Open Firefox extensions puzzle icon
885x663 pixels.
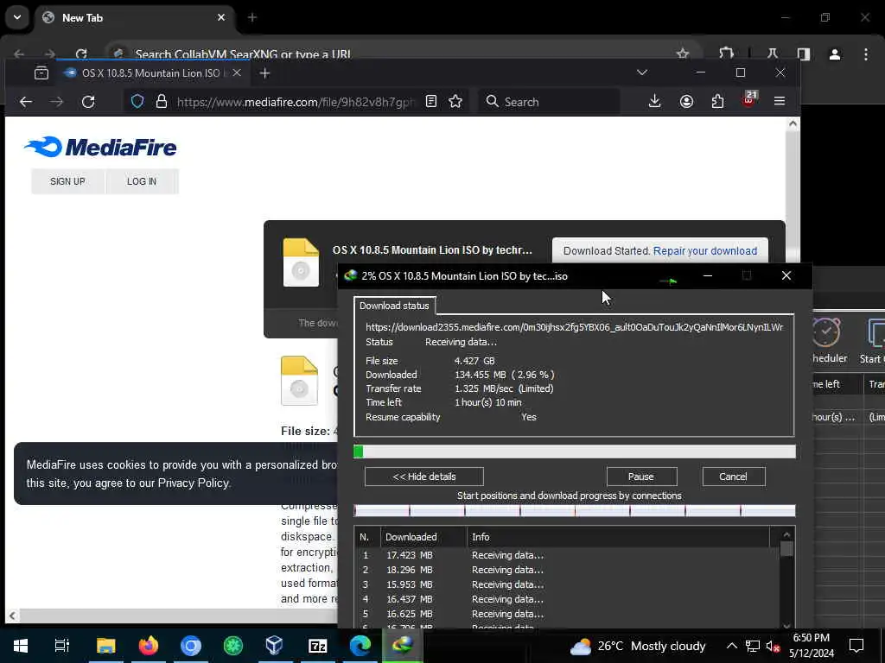click(718, 102)
